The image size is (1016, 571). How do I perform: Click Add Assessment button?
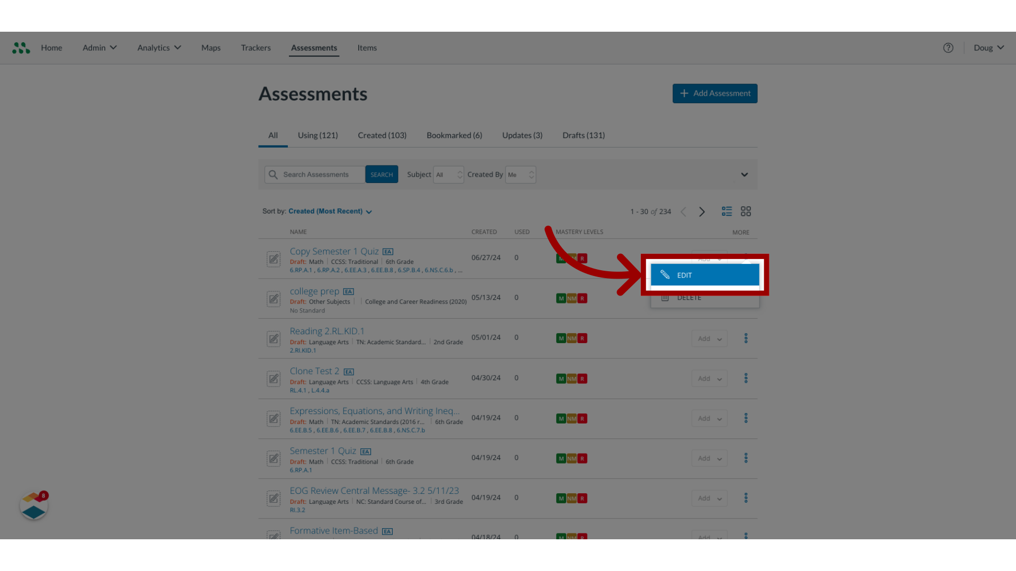(x=714, y=93)
